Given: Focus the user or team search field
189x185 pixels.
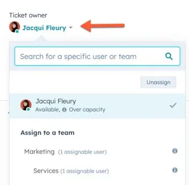Looking at the screenshot, I should (97, 56).
